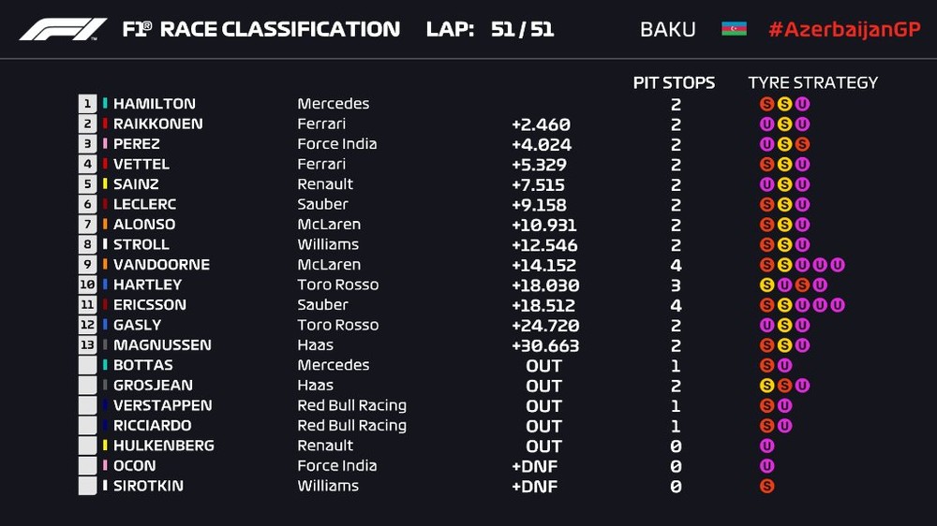
Task: Click Hartley's first tyre icon
Action: point(766,285)
